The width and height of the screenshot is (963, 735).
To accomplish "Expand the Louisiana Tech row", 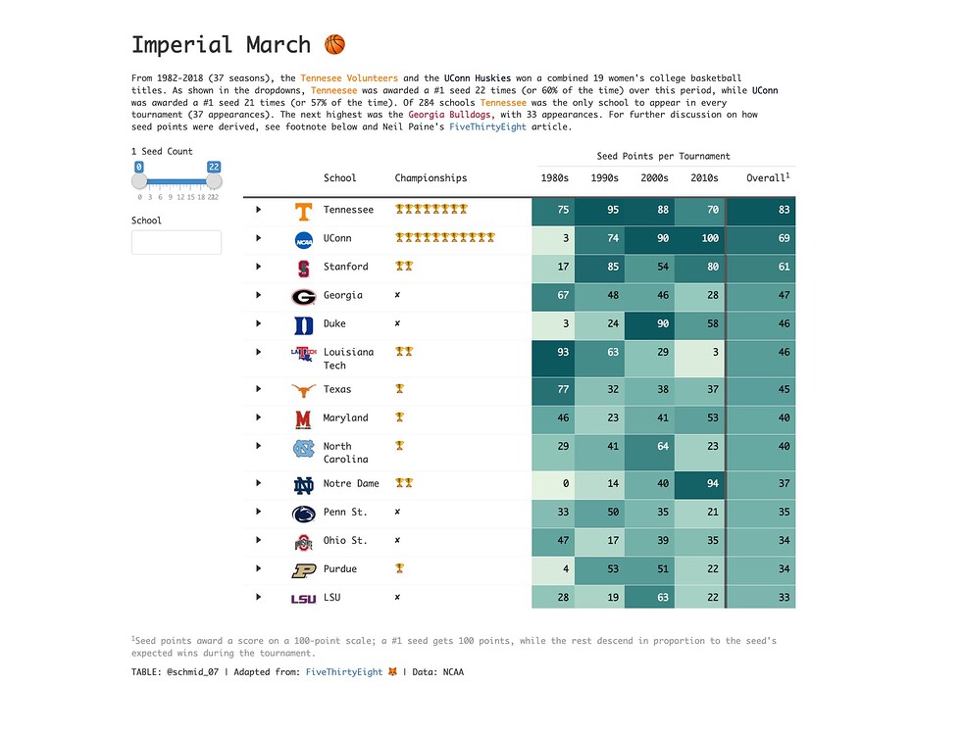I will pos(258,352).
